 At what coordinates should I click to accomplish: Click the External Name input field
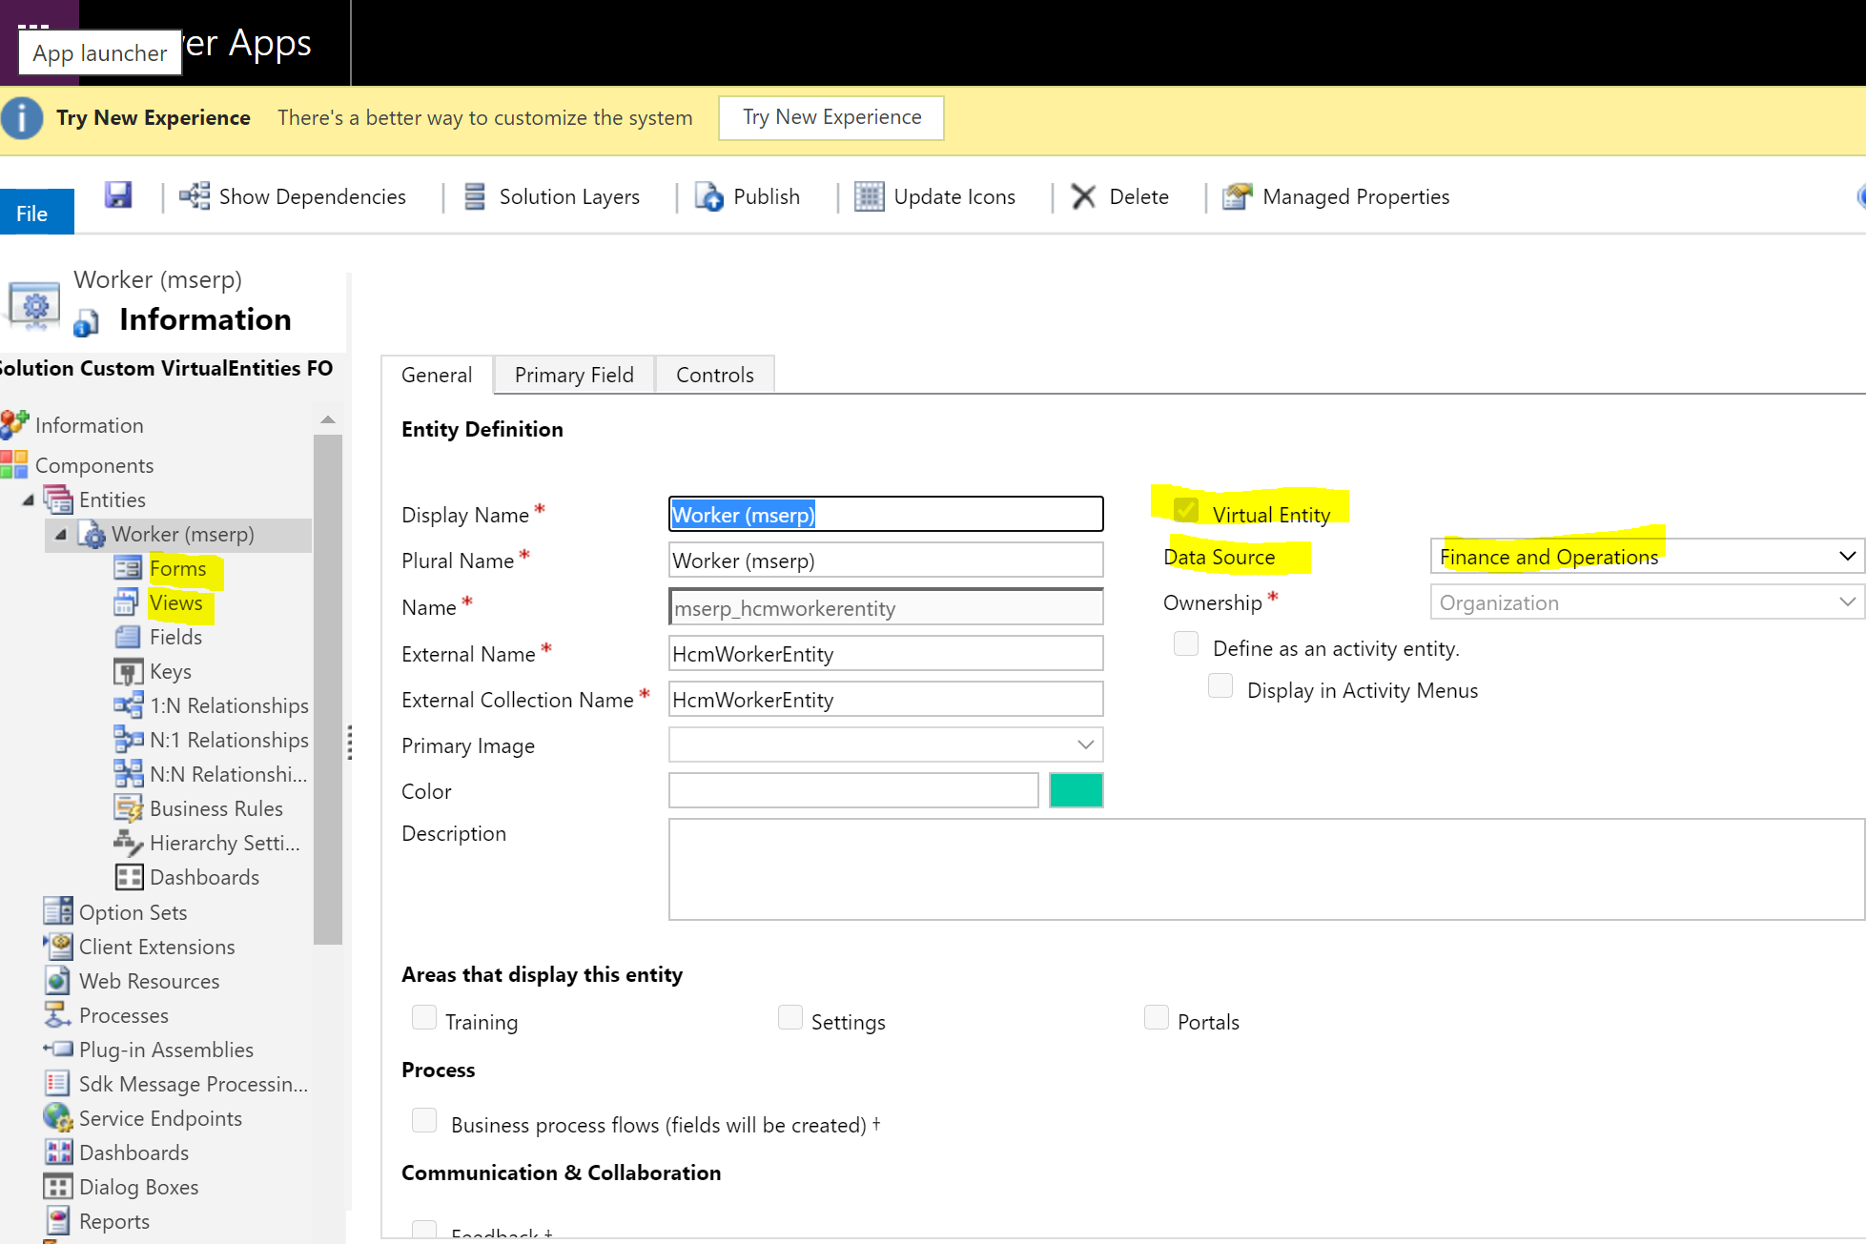[x=885, y=654]
